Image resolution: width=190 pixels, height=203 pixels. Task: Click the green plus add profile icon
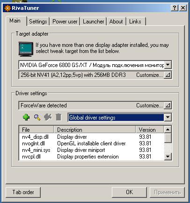pyautogui.click(x=26, y=117)
